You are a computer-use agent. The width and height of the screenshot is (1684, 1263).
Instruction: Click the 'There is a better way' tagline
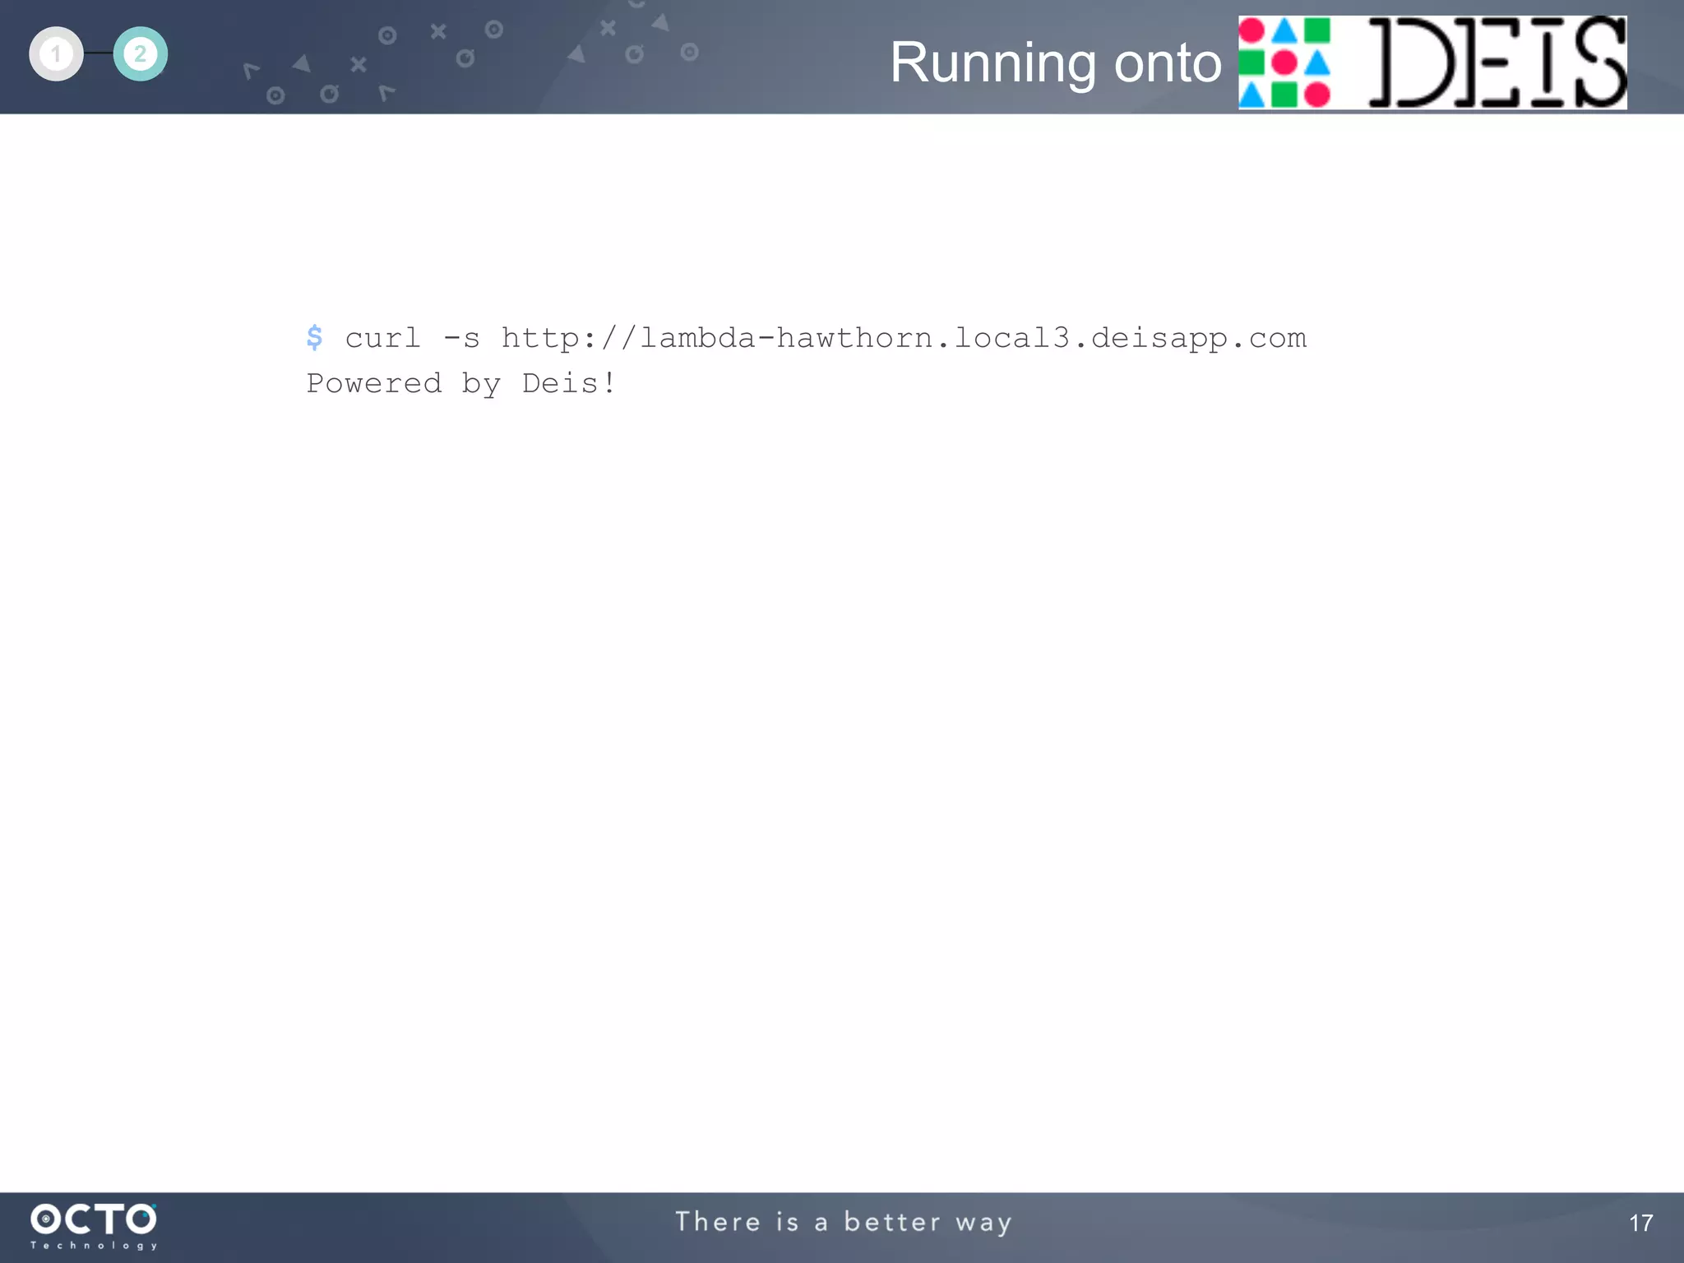844,1222
